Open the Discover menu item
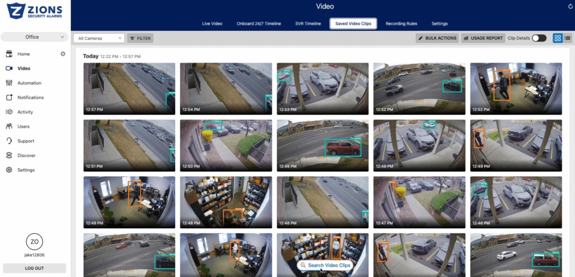This screenshot has width=575, height=277. tap(26, 156)
